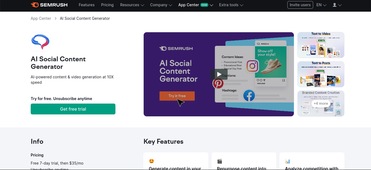Screen dimensions: 371x170
Task: Click the AI Social Content Generator app logo
Action: pos(40,42)
